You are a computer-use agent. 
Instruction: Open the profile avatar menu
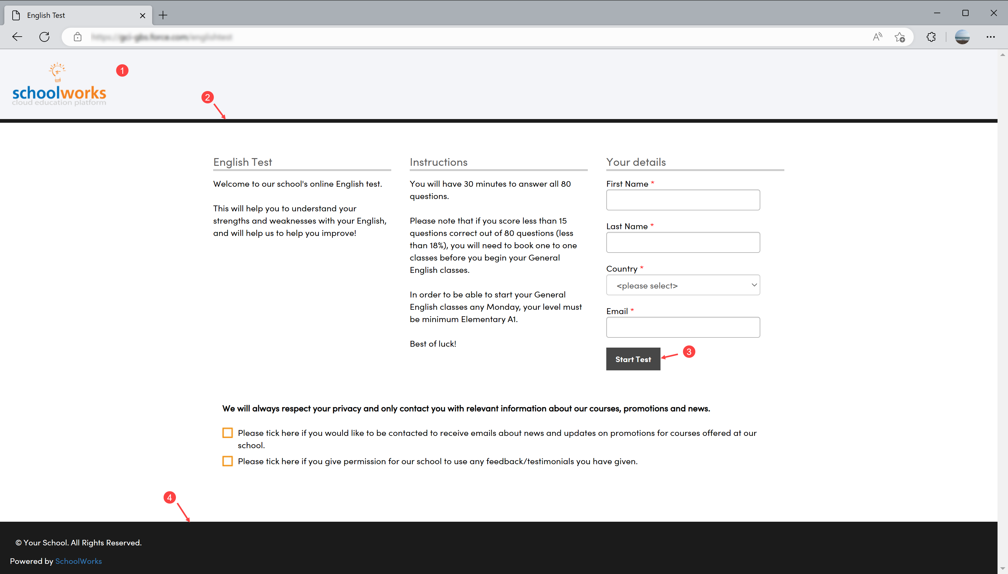coord(962,37)
